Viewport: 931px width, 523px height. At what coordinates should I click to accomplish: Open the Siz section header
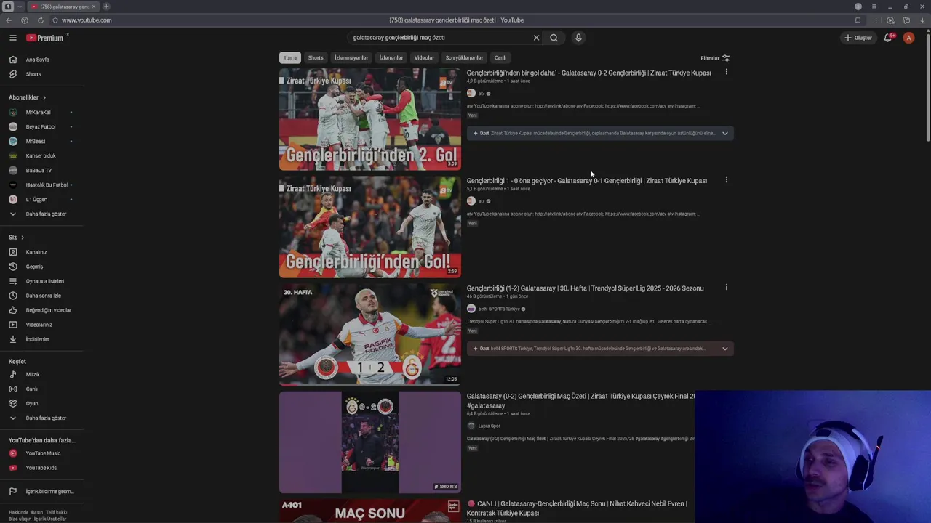click(x=16, y=238)
